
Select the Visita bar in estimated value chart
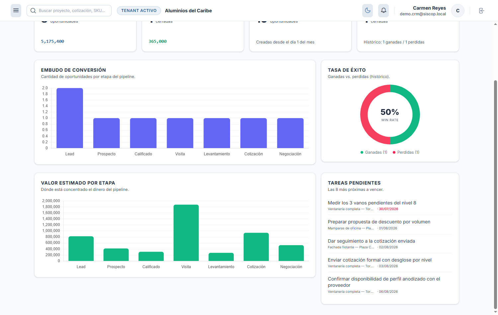click(186, 233)
